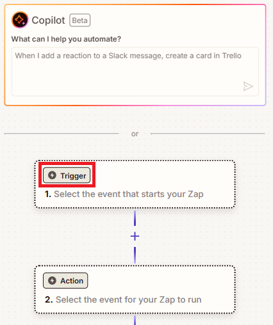Open the Action step button

pos(65,280)
